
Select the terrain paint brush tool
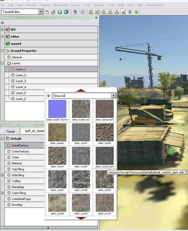pyautogui.click(x=123, y=12)
